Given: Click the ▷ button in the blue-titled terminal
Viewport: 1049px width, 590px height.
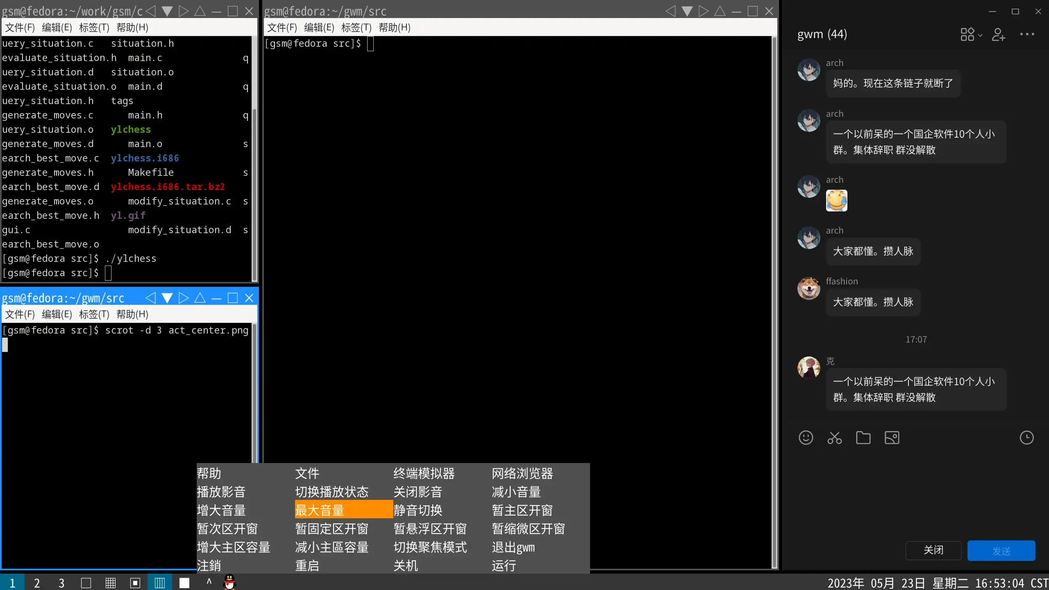Looking at the screenshot, I should coord(184,298).
